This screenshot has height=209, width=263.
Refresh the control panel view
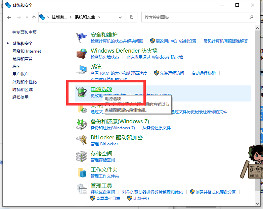132,17
